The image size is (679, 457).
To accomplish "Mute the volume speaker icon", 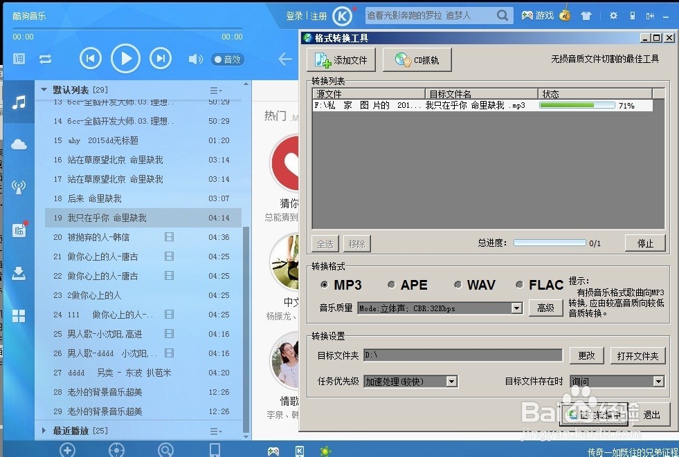I will tap(195, 59).
